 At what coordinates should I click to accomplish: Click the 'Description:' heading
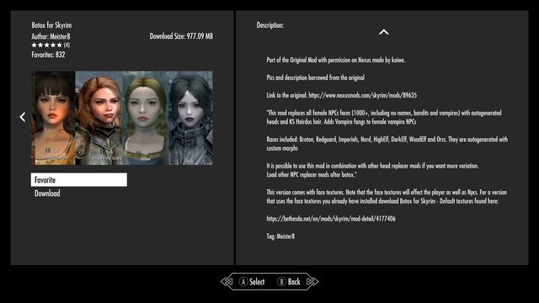click(x=270, y=25)
